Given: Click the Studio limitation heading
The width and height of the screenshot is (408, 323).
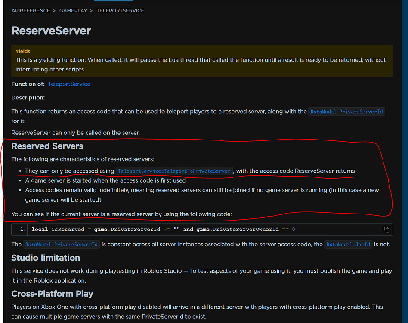Looking at the screenshot, I should tap(46, 258).
